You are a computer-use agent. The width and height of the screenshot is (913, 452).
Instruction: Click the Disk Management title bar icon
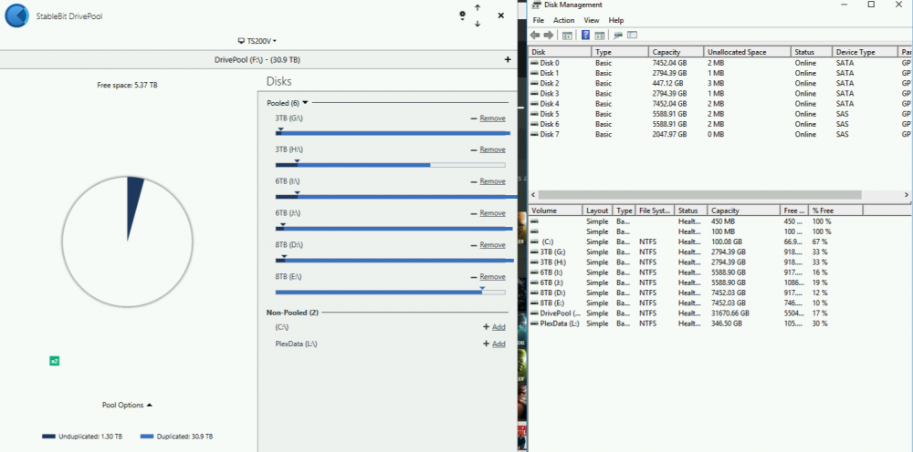click(x=536, y=5)
